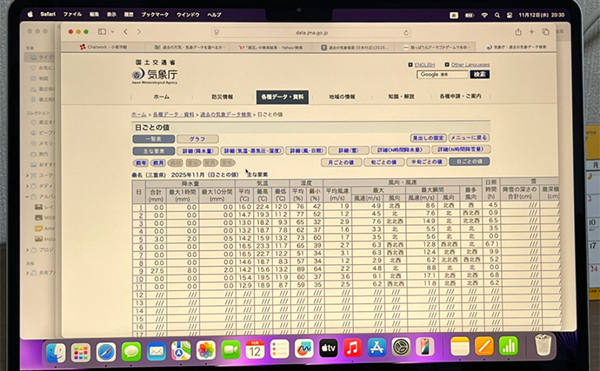Open the Calendar app in Dock

click(x=255, y=350)
